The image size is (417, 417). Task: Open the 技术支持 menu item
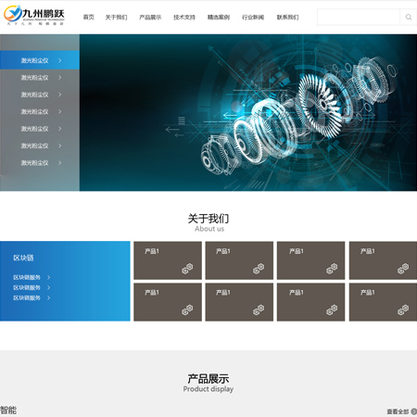tap(184, 17)
